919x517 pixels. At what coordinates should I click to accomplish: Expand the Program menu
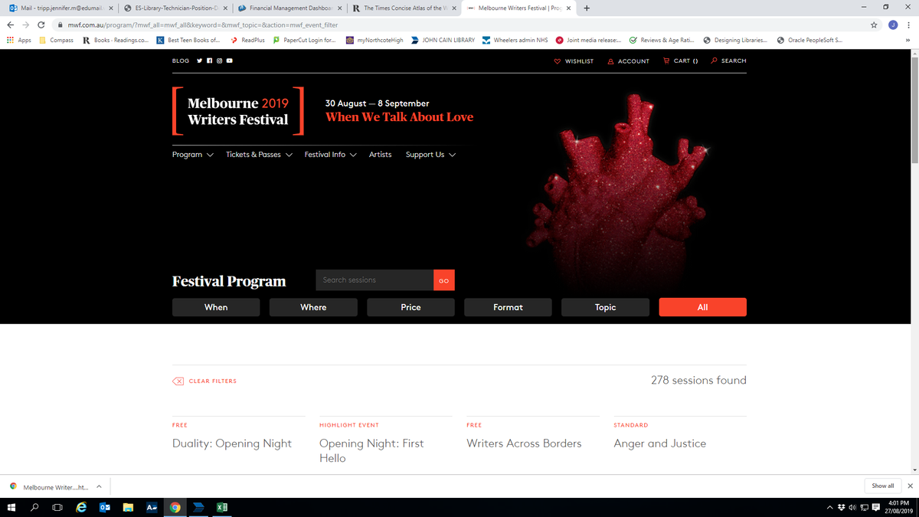pos(193,155)
